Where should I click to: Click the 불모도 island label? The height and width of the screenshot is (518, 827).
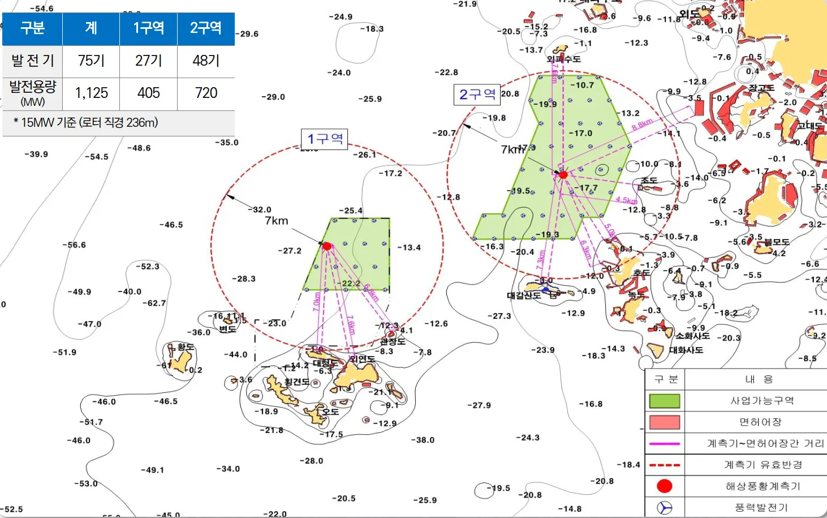click(777, 242)
